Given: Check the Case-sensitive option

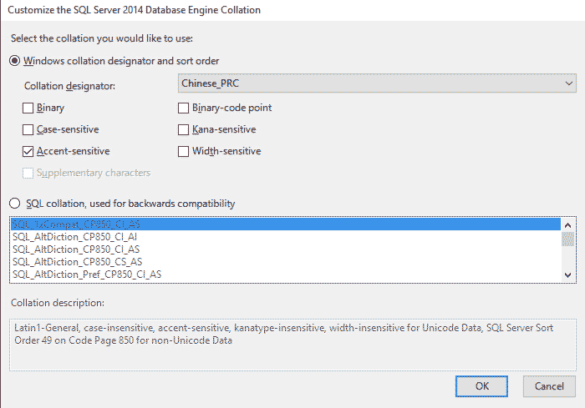Looking at the screenshot, I should pos(28,129).
